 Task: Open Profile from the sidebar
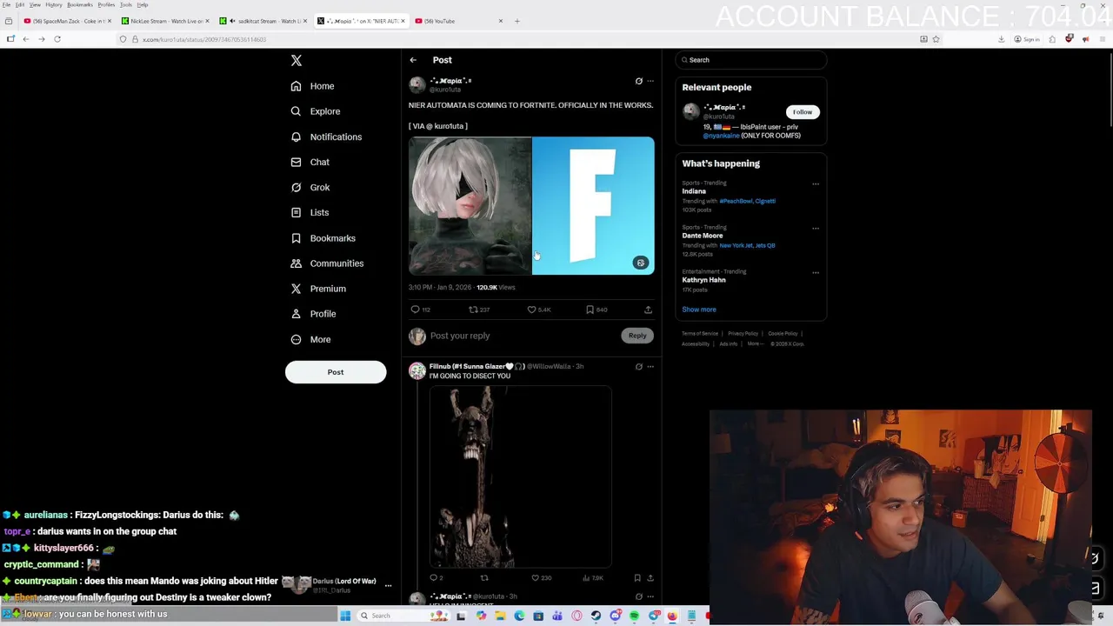click(313, 314)
